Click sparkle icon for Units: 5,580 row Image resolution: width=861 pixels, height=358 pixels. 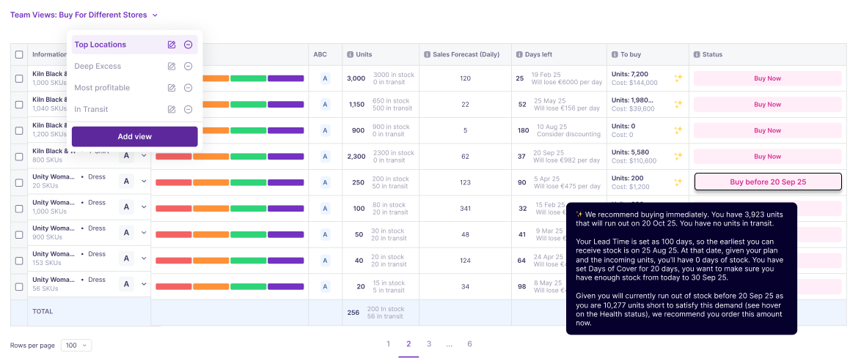pos(678,156)
